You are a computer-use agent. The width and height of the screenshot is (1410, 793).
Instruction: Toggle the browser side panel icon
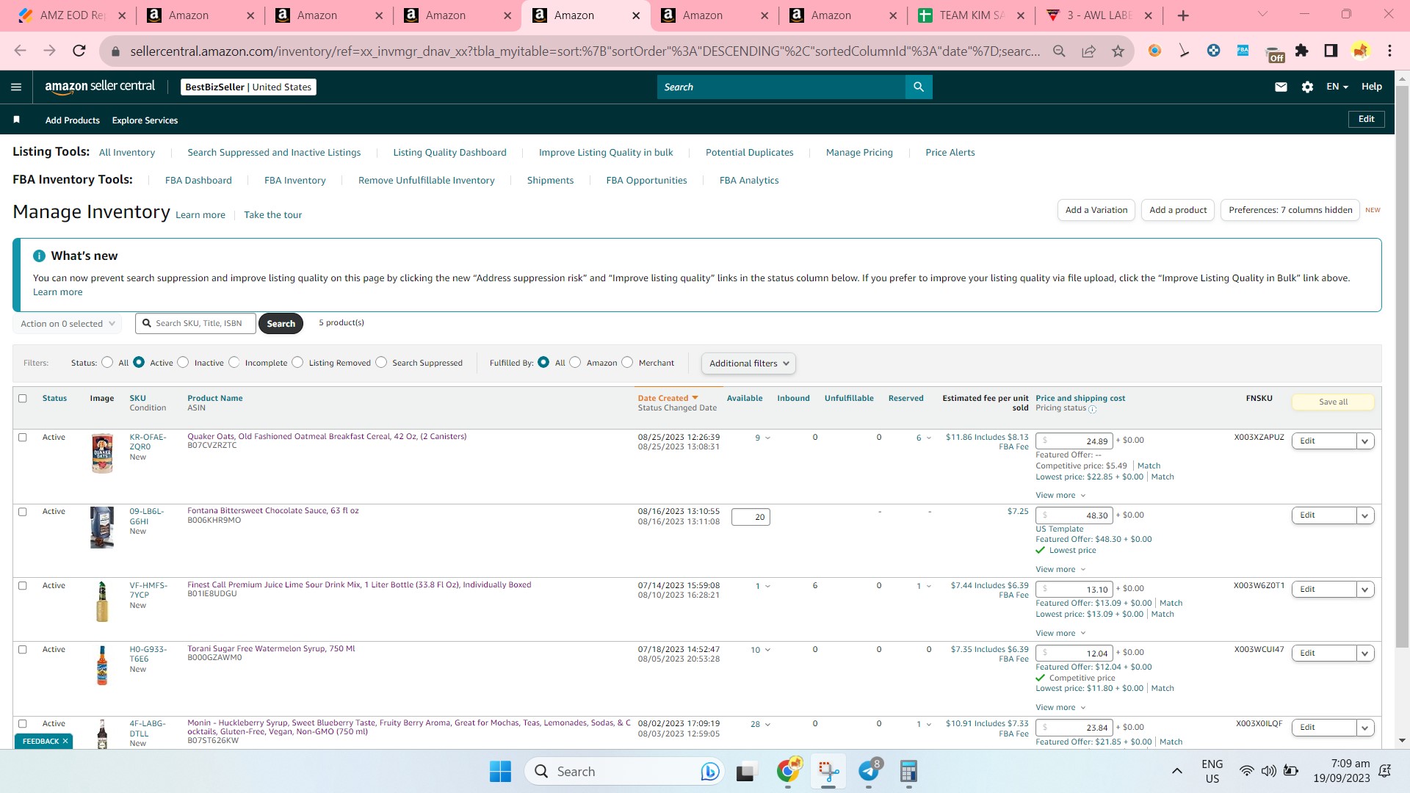(x=1331, y=51)
